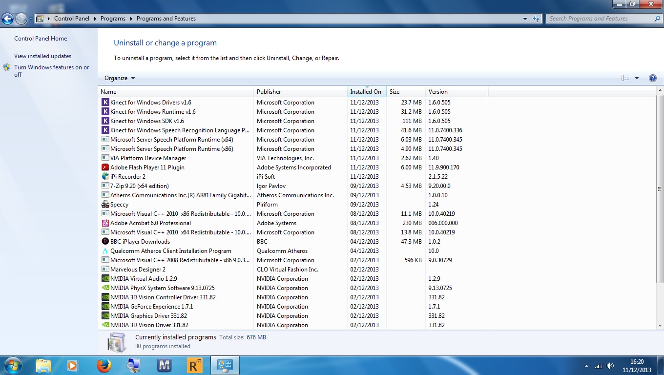Open the help question mark button
Image resolution: width=664 pixels, height=375 pixels.
pos(653,78)
